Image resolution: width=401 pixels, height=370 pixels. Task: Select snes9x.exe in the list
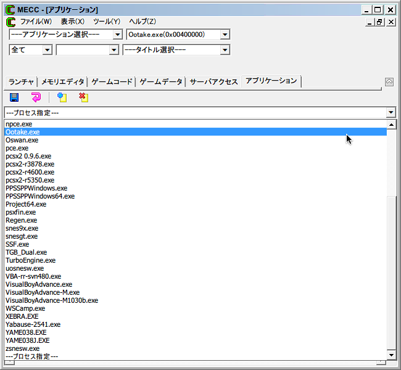pos(196,228)
